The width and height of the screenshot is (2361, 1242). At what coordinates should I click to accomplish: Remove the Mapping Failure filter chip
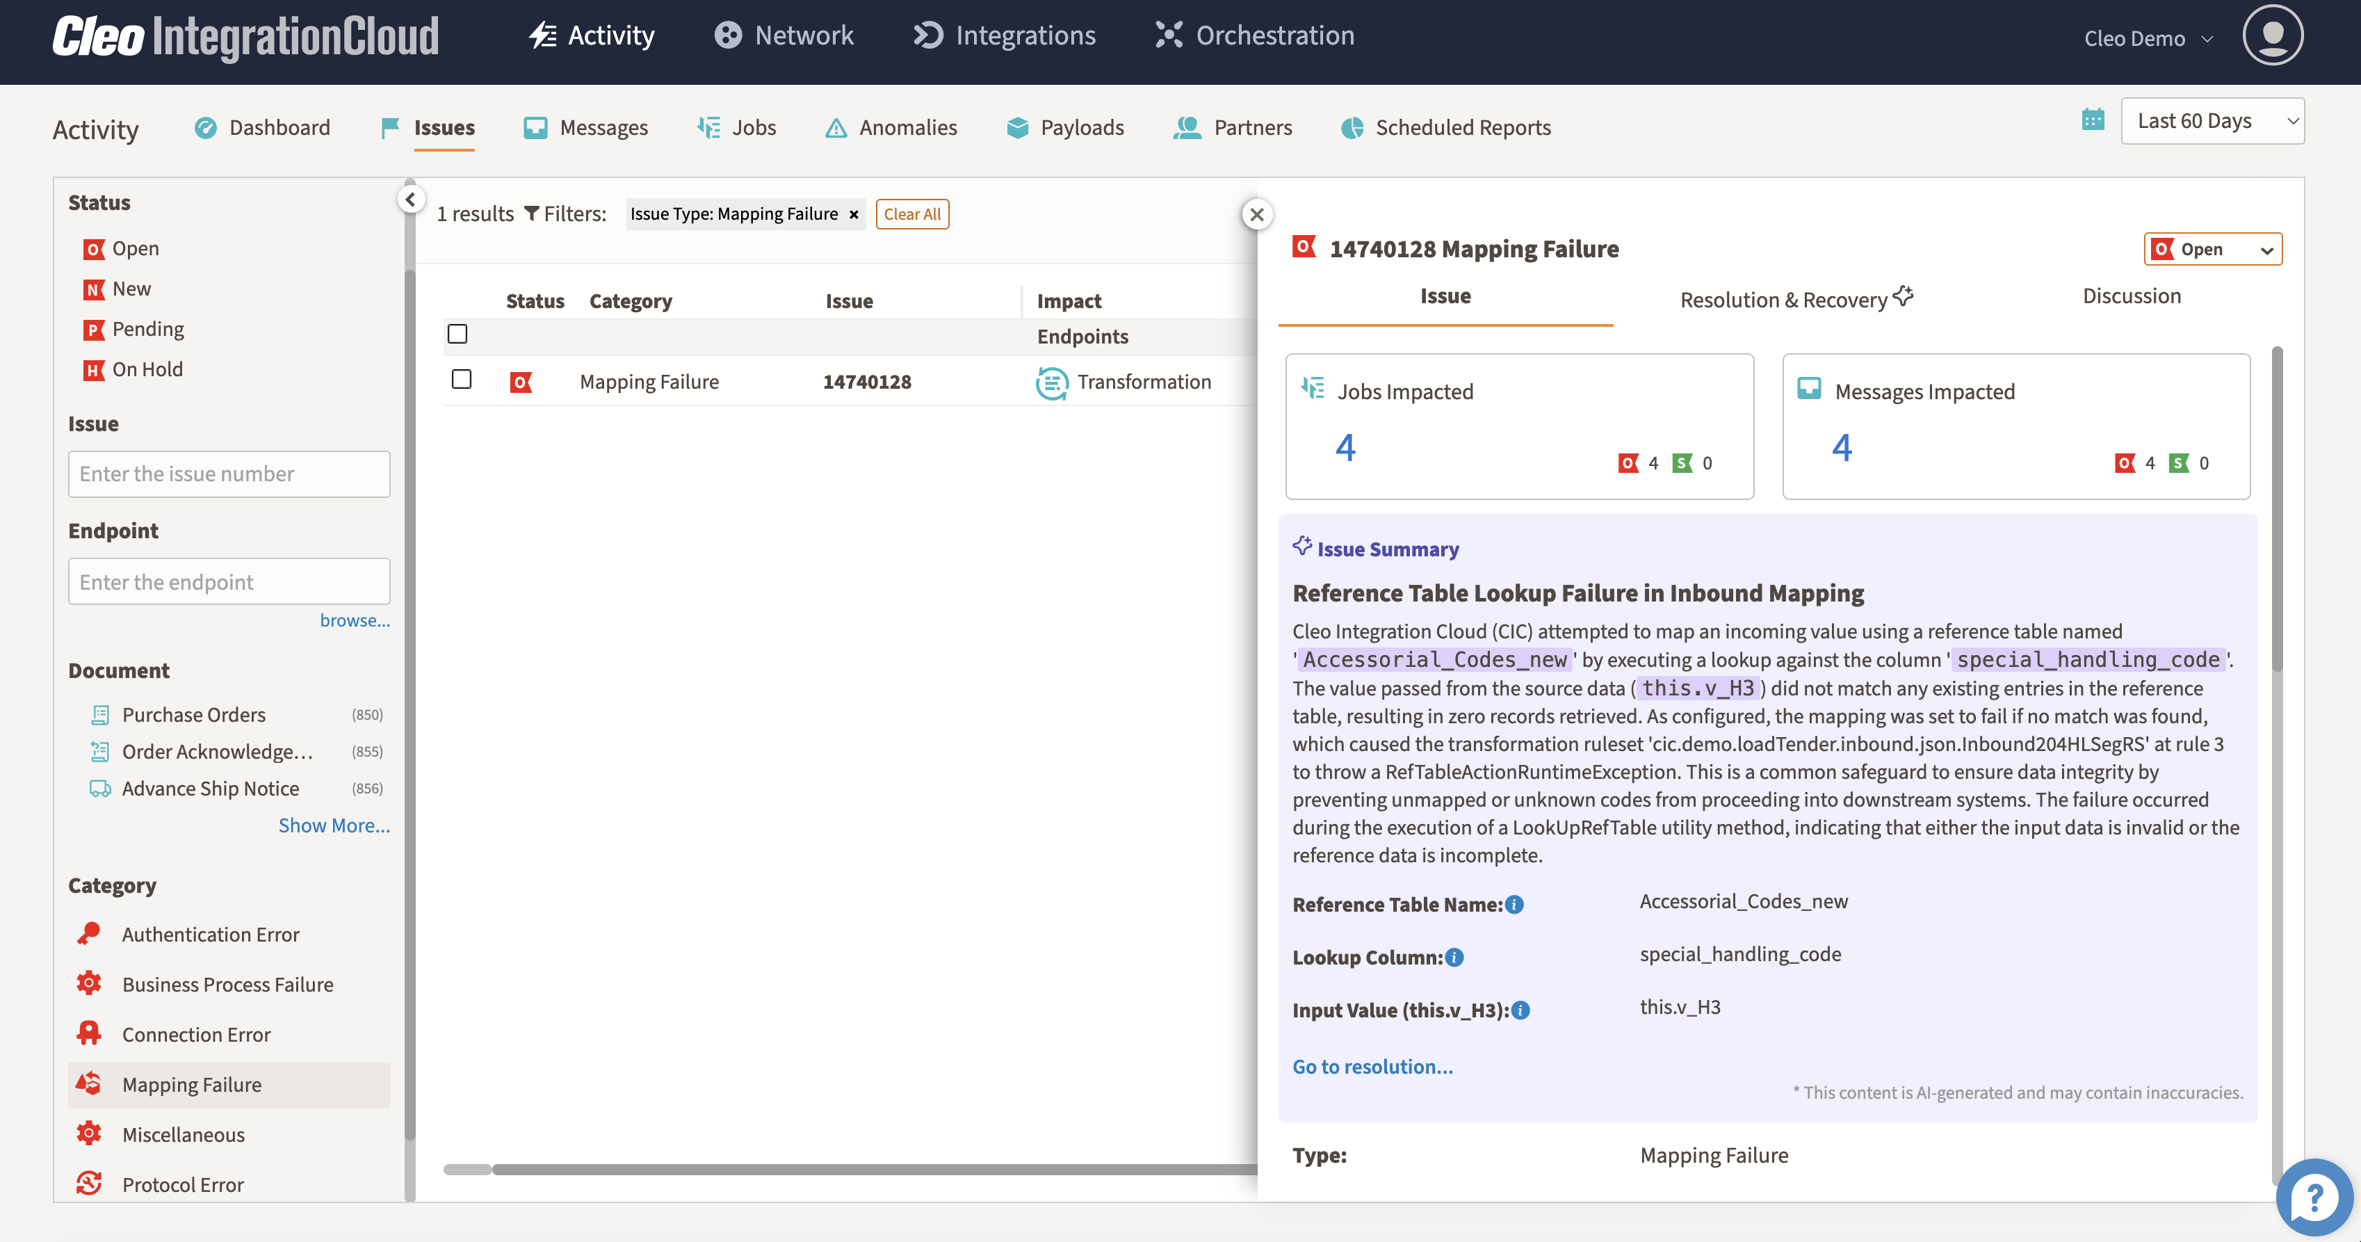853,214
